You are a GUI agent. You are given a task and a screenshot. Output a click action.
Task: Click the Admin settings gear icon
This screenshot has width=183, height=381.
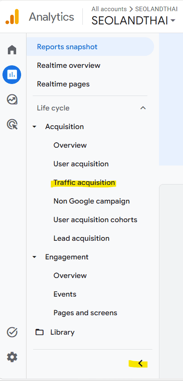click(x=12, y=357)
